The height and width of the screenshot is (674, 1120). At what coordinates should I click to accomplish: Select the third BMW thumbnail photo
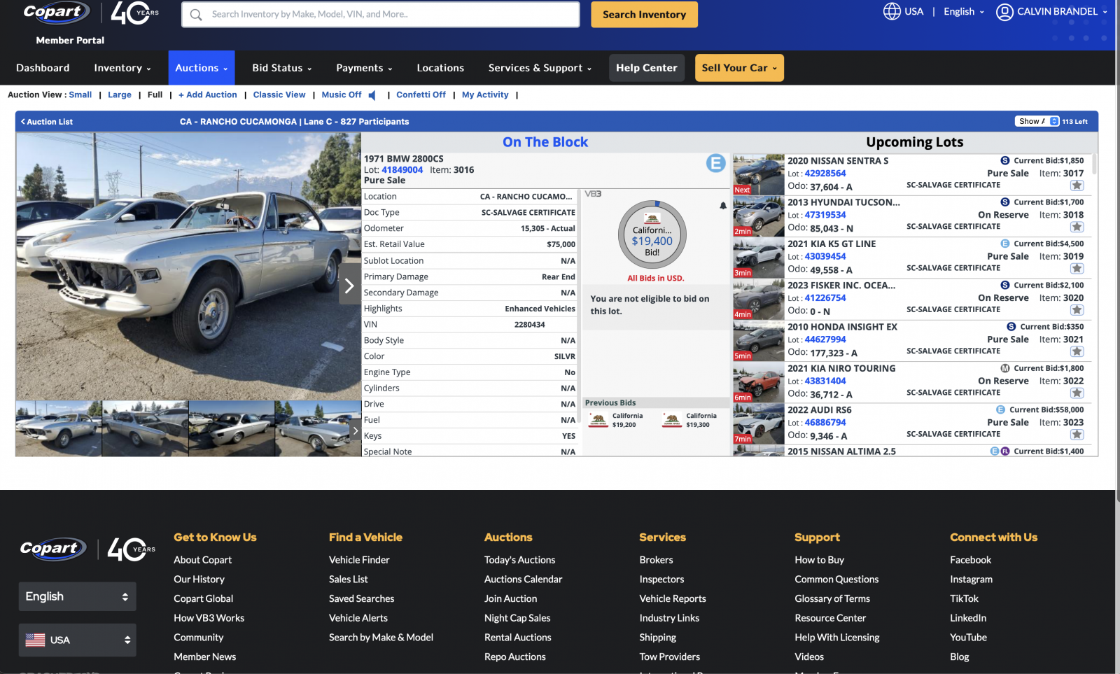[232, 428]
